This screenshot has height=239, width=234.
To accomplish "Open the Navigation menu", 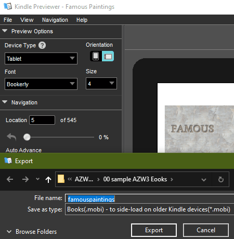I will coord(55,20).
